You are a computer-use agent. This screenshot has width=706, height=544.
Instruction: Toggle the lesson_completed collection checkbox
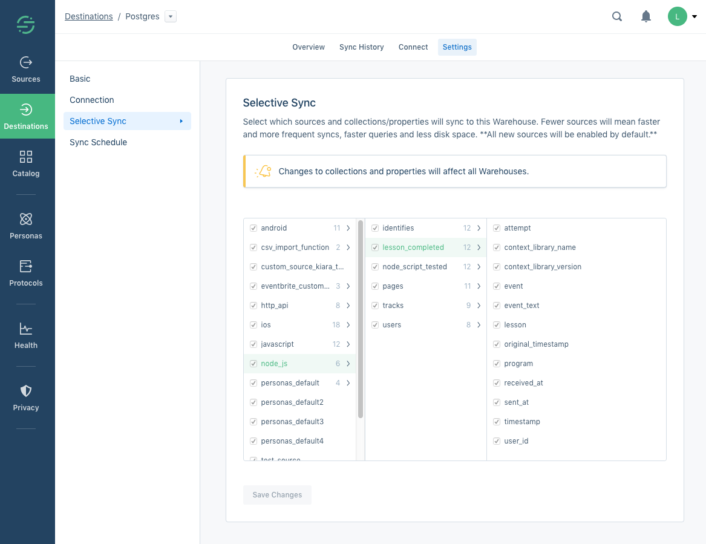click(x=375, y=247)
